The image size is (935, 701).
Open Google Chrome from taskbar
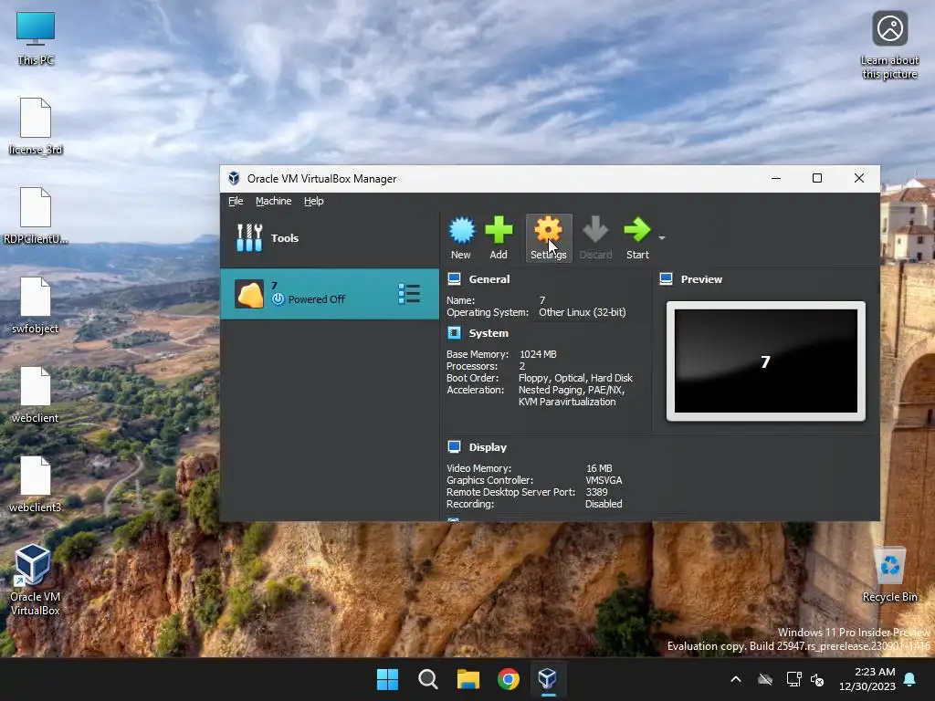(x=509, y=679)
